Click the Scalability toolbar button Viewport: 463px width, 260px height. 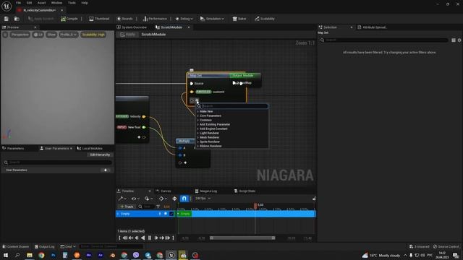point(265,19)
